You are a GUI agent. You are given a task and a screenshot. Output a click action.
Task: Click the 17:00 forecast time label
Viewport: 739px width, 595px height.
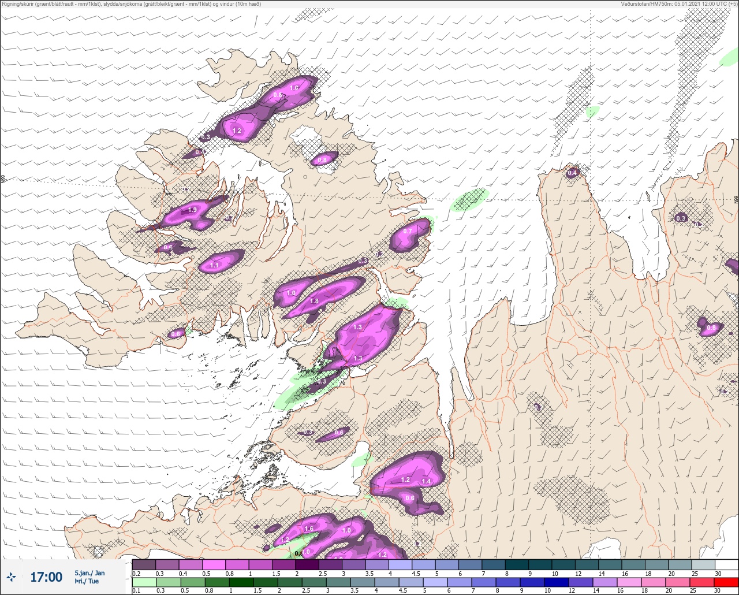[46, 577]
